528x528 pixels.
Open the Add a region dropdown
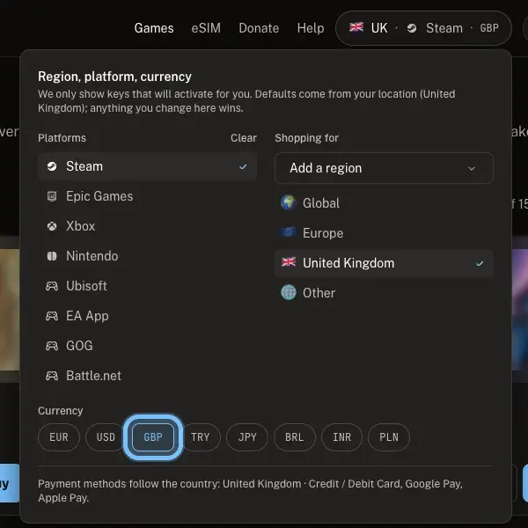[384, 168]
